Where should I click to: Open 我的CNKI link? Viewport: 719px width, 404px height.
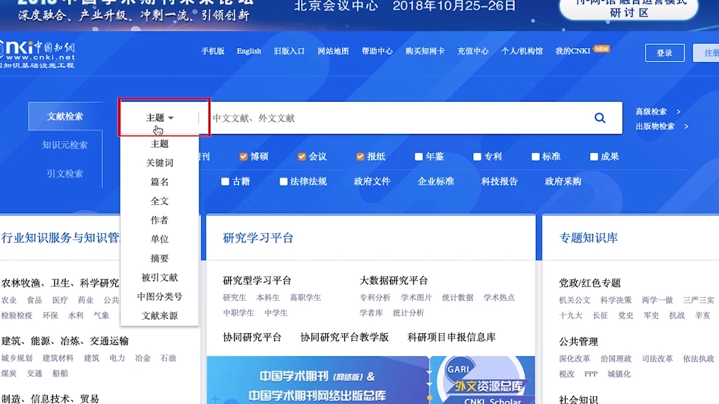[573, 51]
